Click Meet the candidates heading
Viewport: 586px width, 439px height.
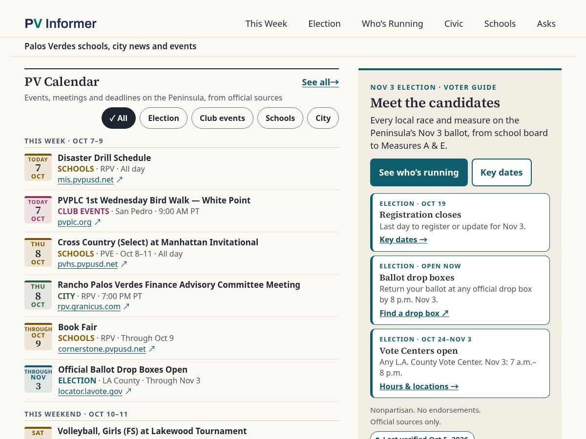tap(435, 103)
